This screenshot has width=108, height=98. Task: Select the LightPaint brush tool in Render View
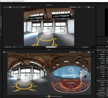(4, 7)
